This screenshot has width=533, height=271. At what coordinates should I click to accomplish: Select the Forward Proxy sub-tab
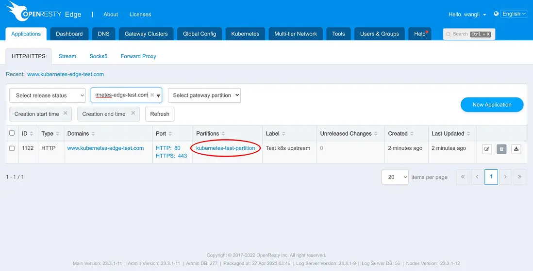pyautogui.click(x=138, y=56)
